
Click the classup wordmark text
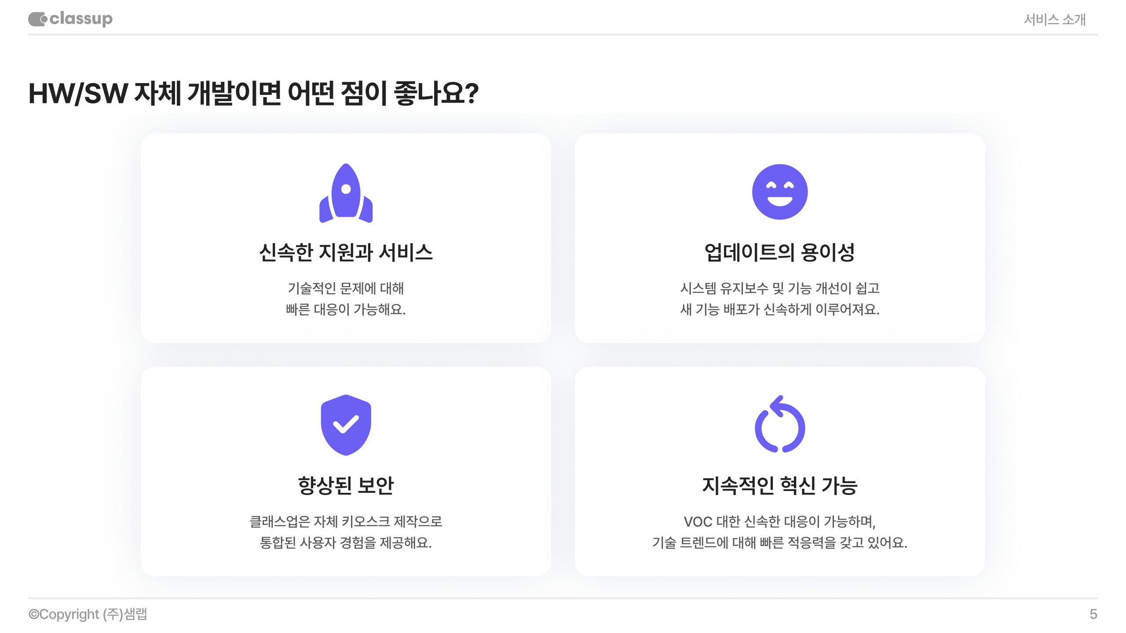(x=81, y=19)
